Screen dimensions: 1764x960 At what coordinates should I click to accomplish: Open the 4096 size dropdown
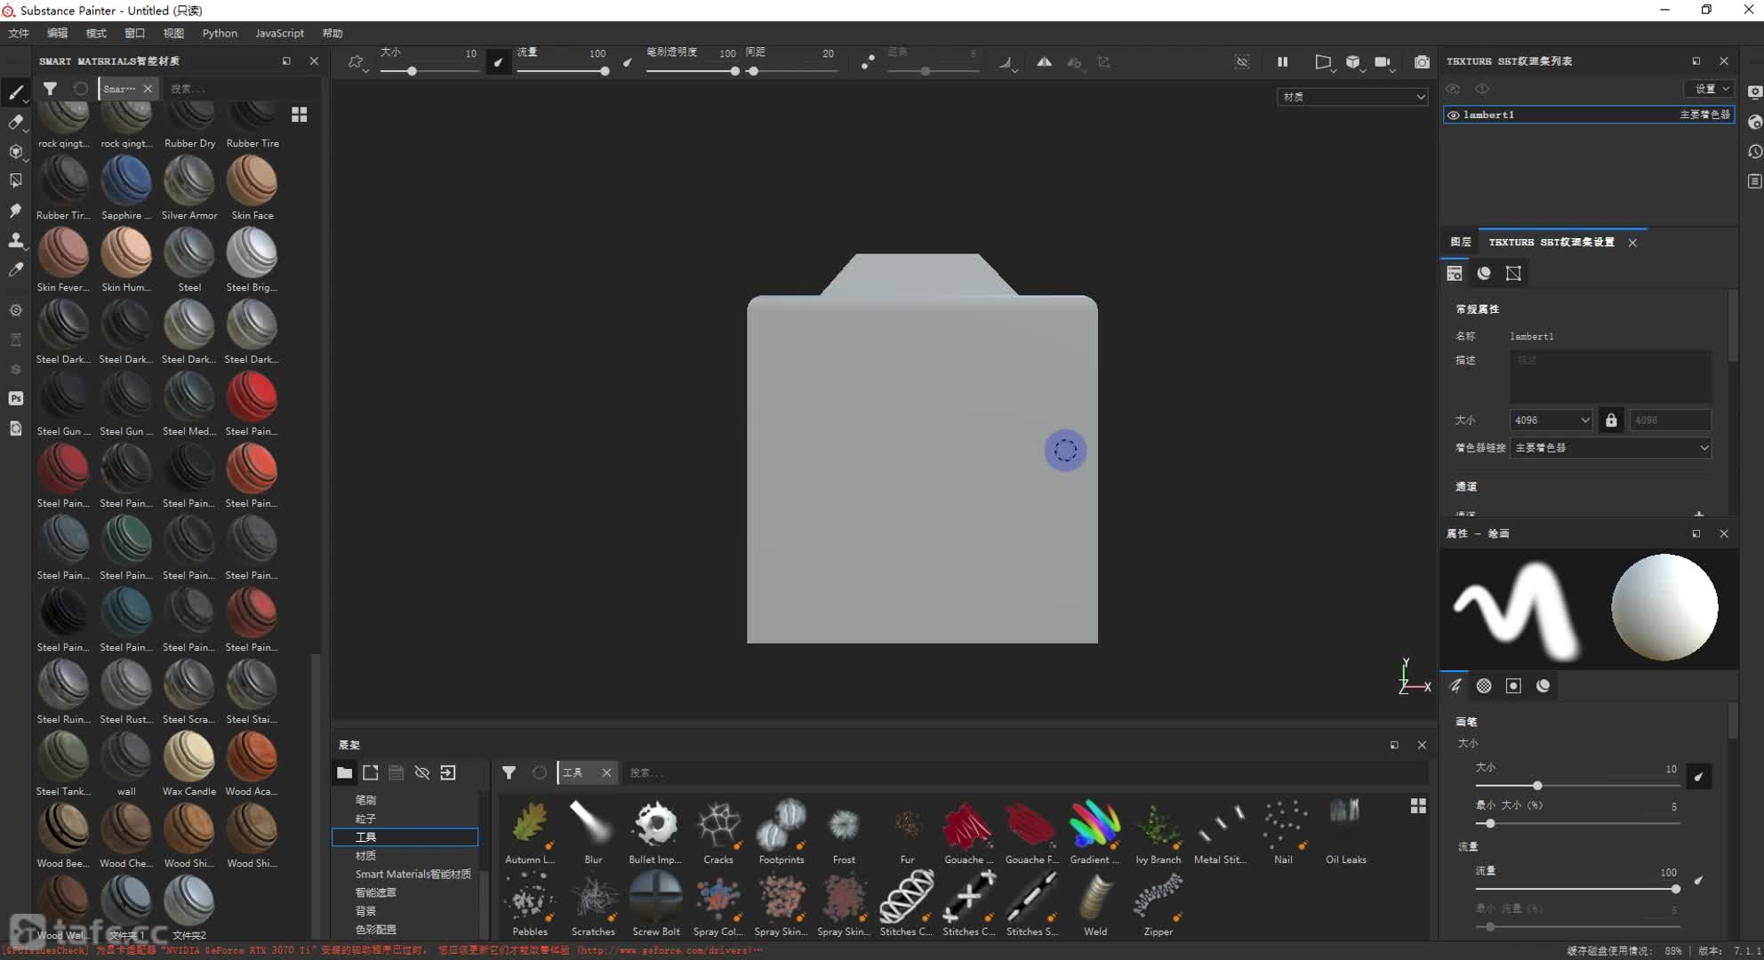pos(1551,420)
